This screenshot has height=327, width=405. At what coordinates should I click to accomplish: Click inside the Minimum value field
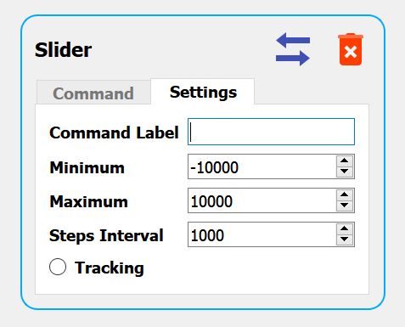[x=262, y=166]
